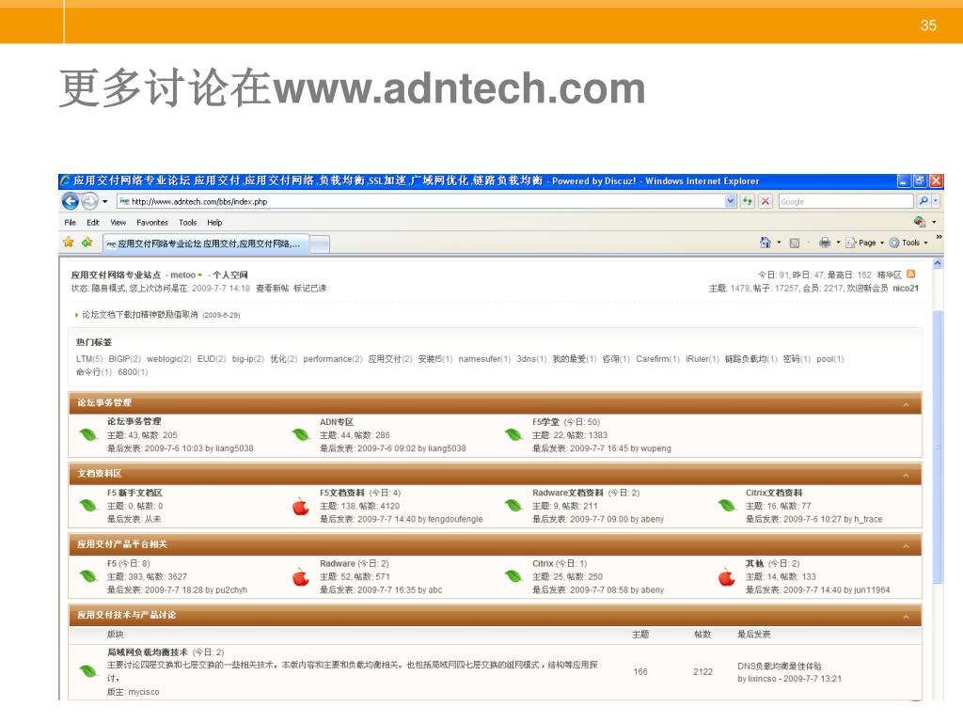Click red apple icon beside F5文档资料
963x722 pixels.
(301, 506)
